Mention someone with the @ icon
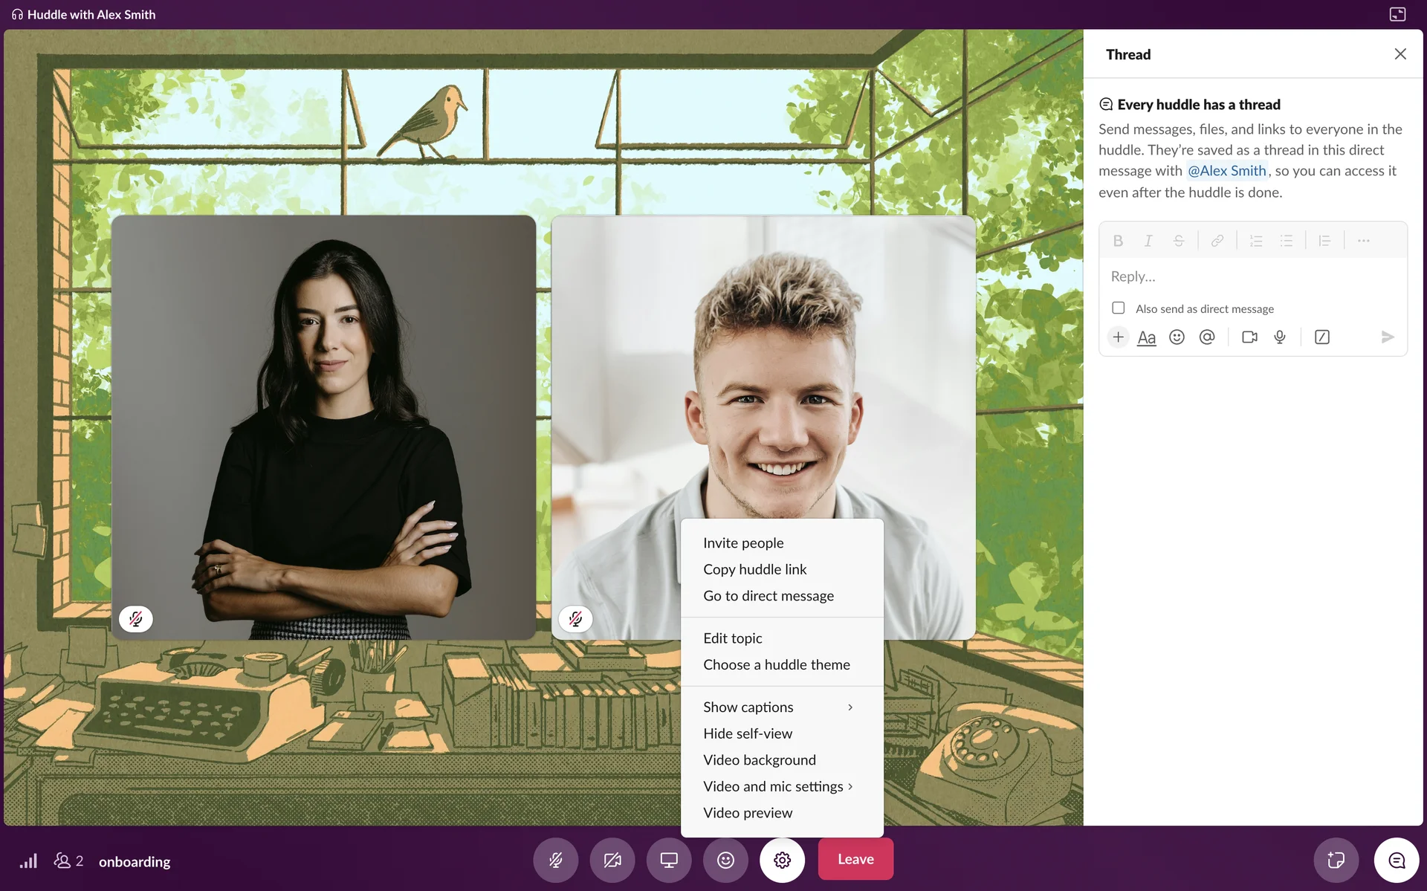The height and width of the screenshot is (891, 1427). (x=1207, y=337)
